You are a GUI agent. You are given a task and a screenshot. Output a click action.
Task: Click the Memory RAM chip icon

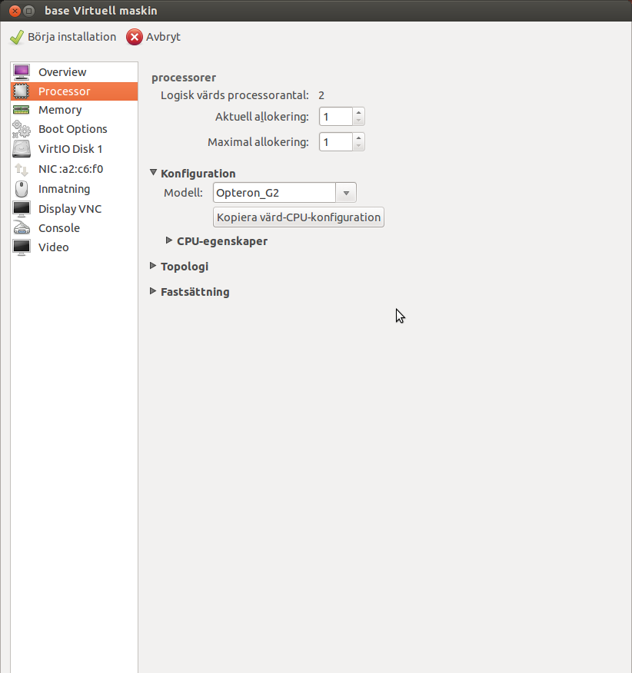(22, 110)
